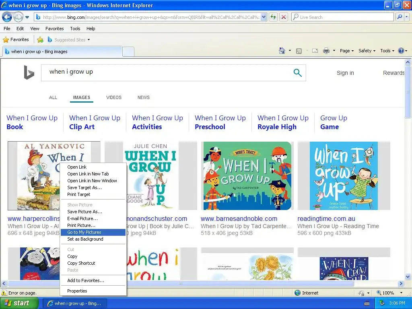Click the blue Help question mark icon
Screen dimensions: 412x309
point(401,51)
